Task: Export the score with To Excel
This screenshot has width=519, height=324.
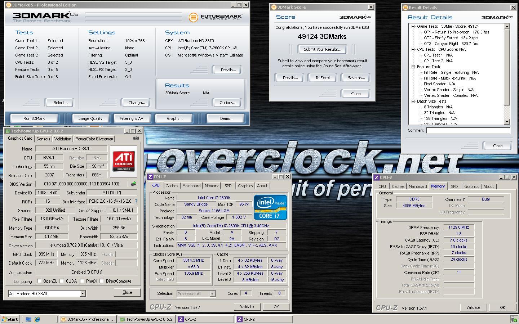Action: pos(322,78)
